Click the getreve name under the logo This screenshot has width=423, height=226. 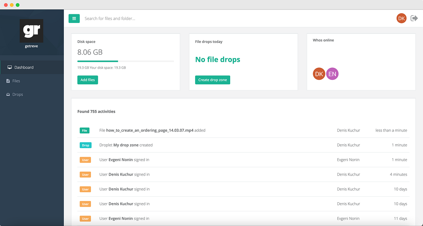coord(32,46)
